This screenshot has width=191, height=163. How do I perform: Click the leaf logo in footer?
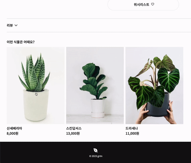95,151
